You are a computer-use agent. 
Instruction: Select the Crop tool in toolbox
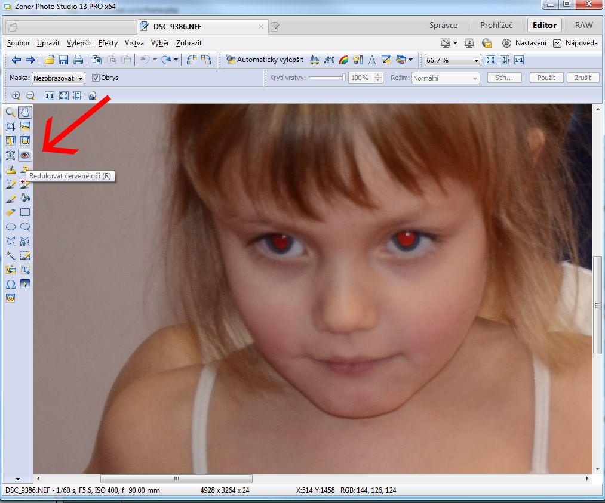tap(10, 126)
